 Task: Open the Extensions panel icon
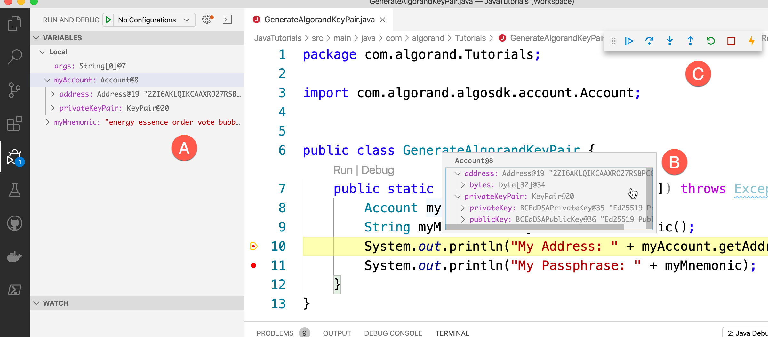point(14,124)
